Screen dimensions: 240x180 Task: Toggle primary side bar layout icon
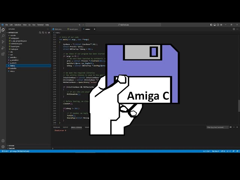click(x=211, y=25)
